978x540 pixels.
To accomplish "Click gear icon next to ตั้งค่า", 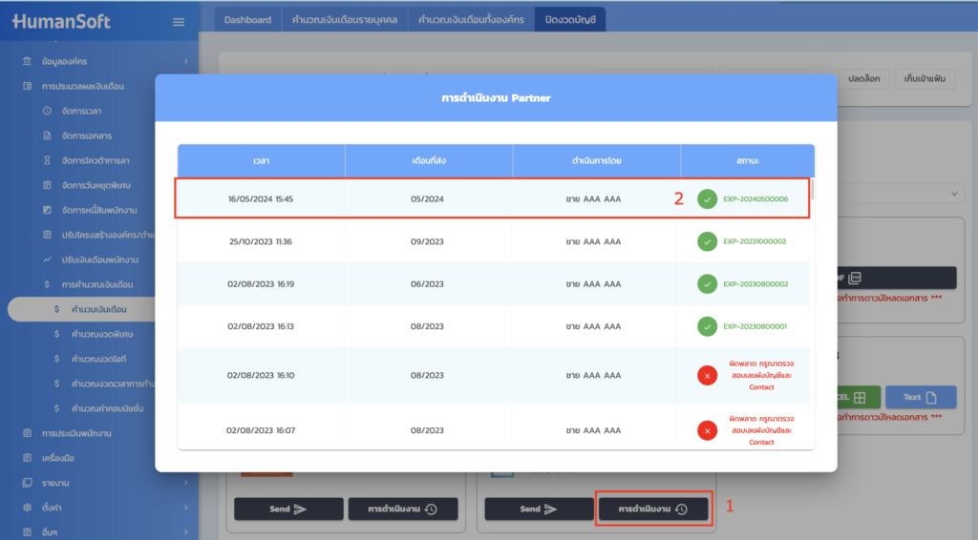I will pyautogui.click(x=27, y=508).
